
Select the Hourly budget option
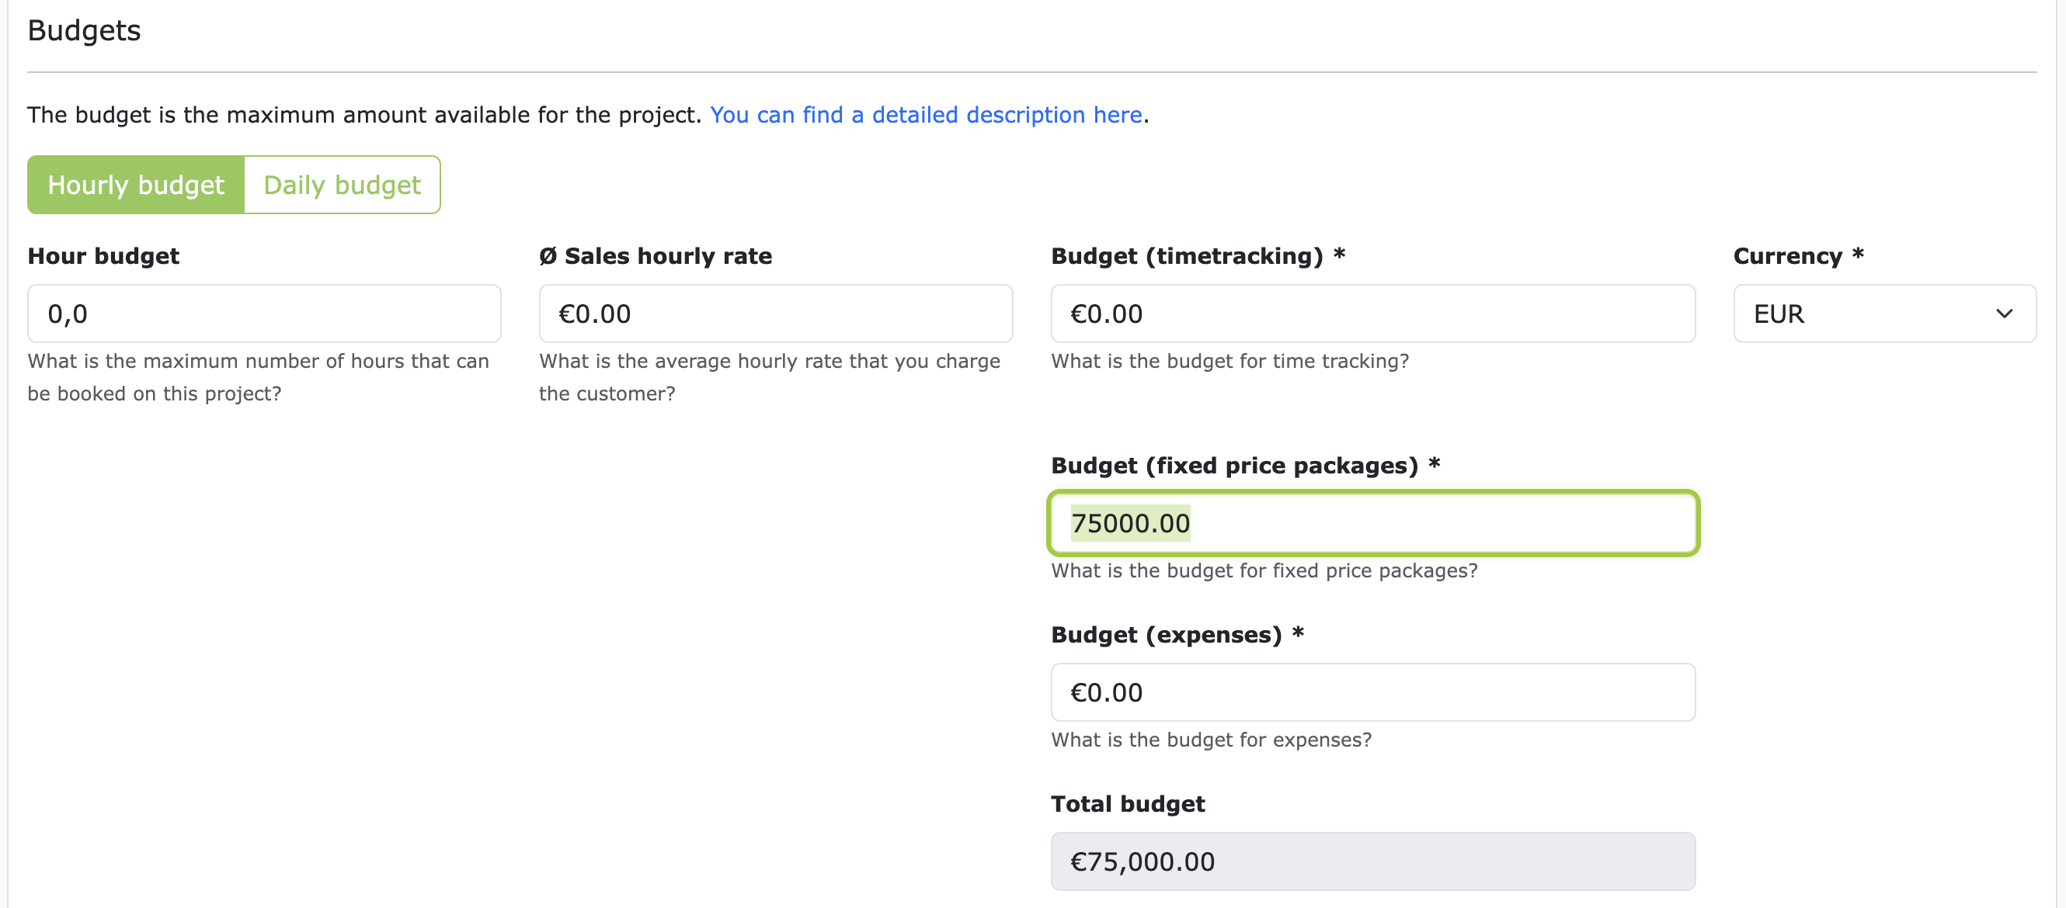tap(134, 185)
